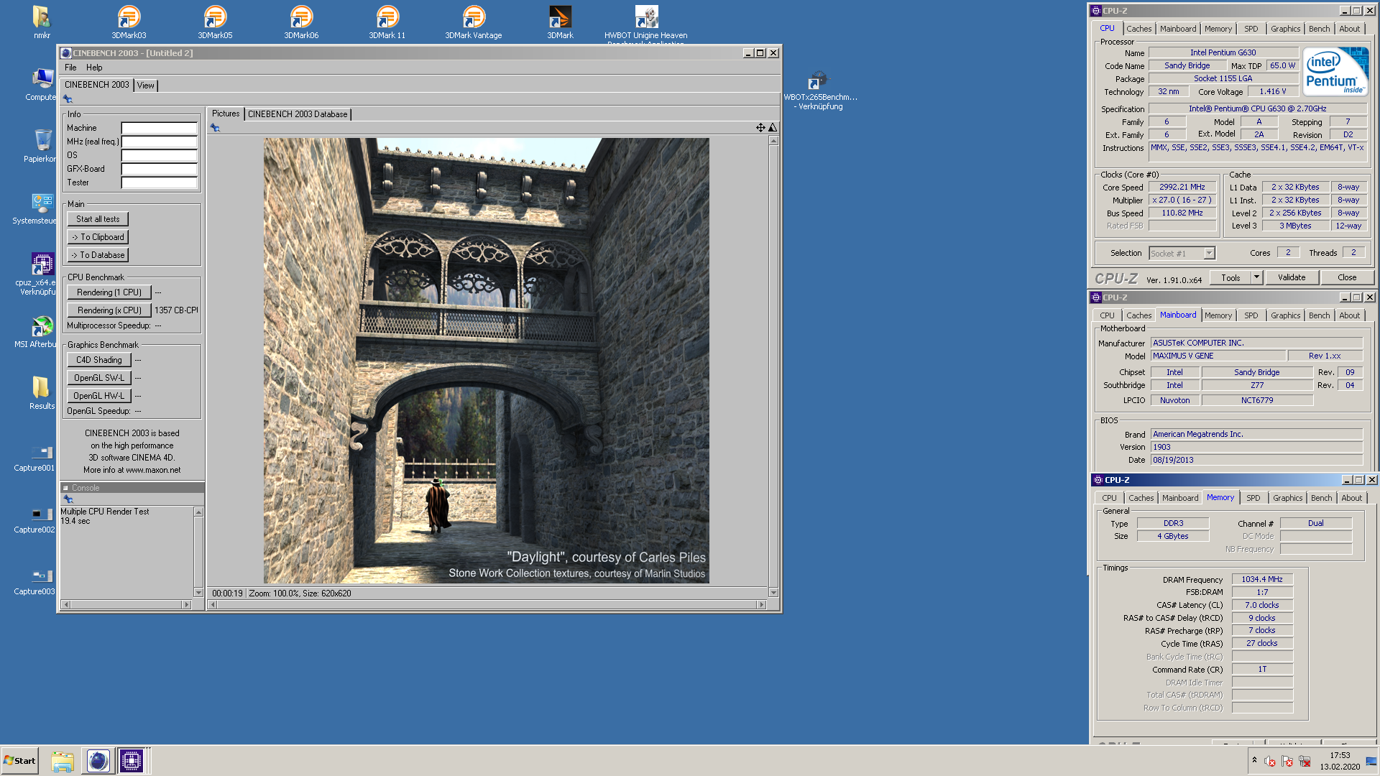Click the small icon below the Pictures tab

click(x=215, y=128)
